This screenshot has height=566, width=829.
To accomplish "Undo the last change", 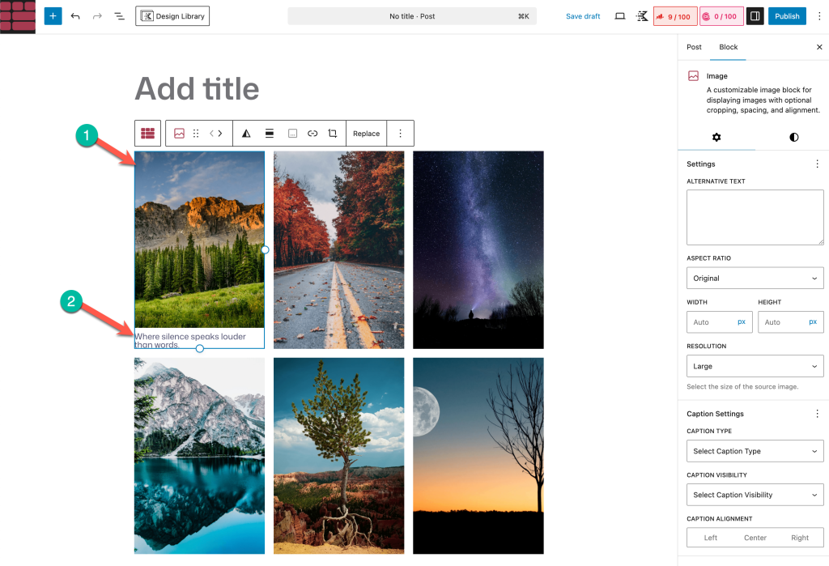I will (x=75, y=16).
